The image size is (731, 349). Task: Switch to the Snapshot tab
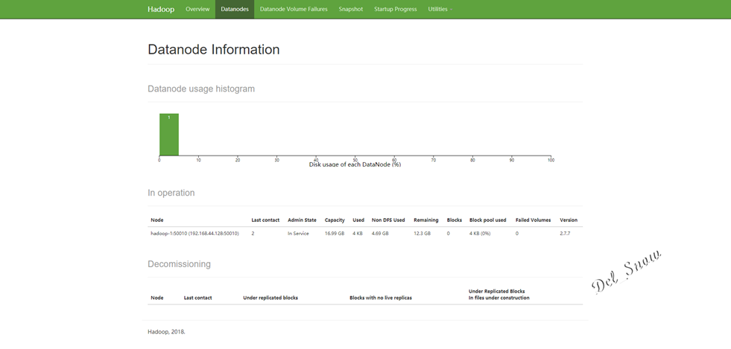(350, 10)
